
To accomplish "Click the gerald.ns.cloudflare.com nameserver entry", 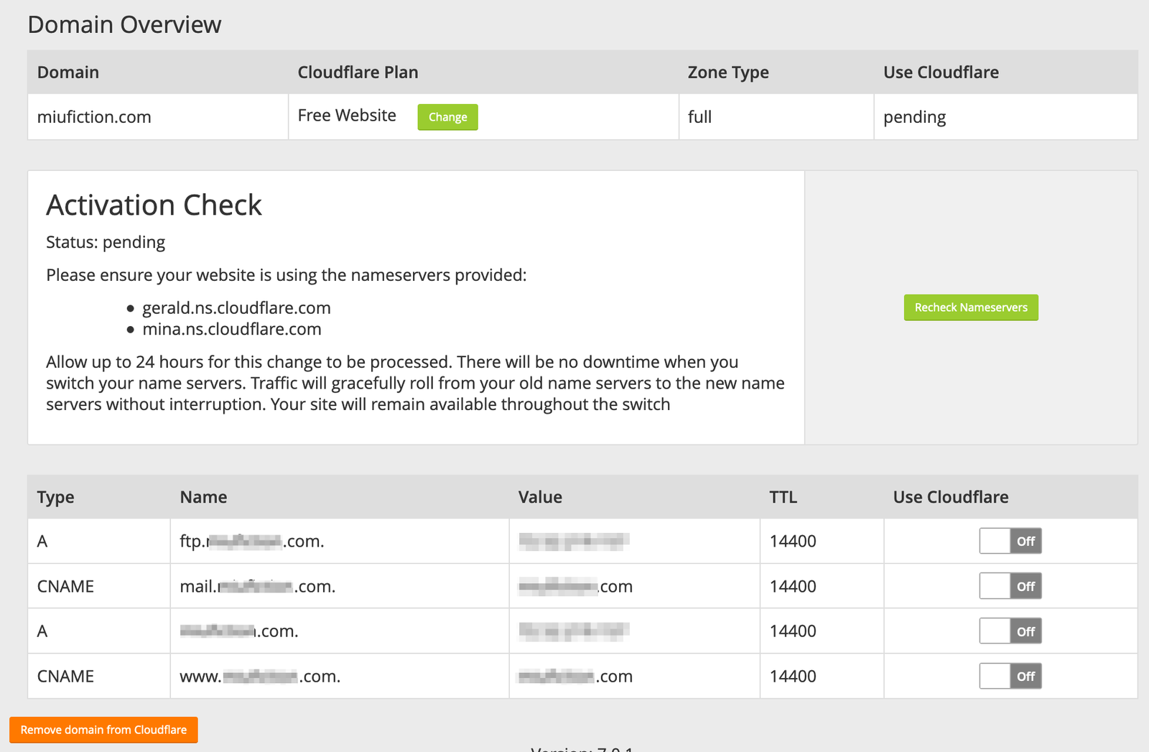I will 236,308.
